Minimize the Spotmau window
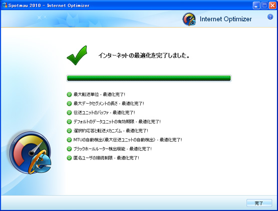The image size is (278, 211). 256,6
